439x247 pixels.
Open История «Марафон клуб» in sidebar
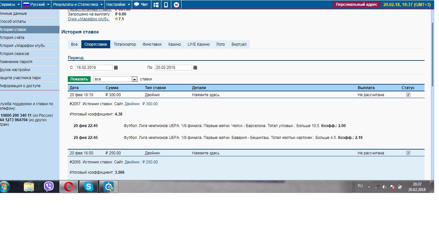30,46
